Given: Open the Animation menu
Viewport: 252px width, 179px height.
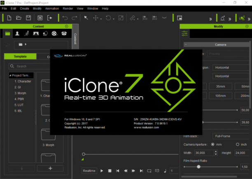Looking at the screenshot, I should [x=52, y=9].
